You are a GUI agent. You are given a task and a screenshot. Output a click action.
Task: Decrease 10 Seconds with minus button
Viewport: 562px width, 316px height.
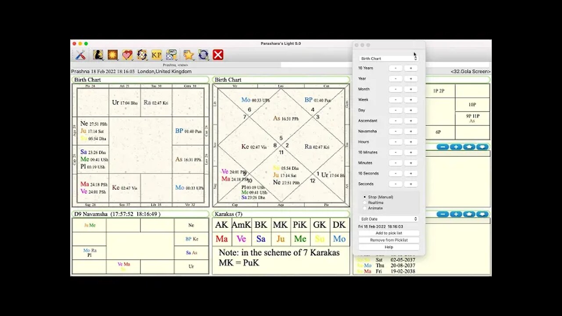[x=396, y=173]
